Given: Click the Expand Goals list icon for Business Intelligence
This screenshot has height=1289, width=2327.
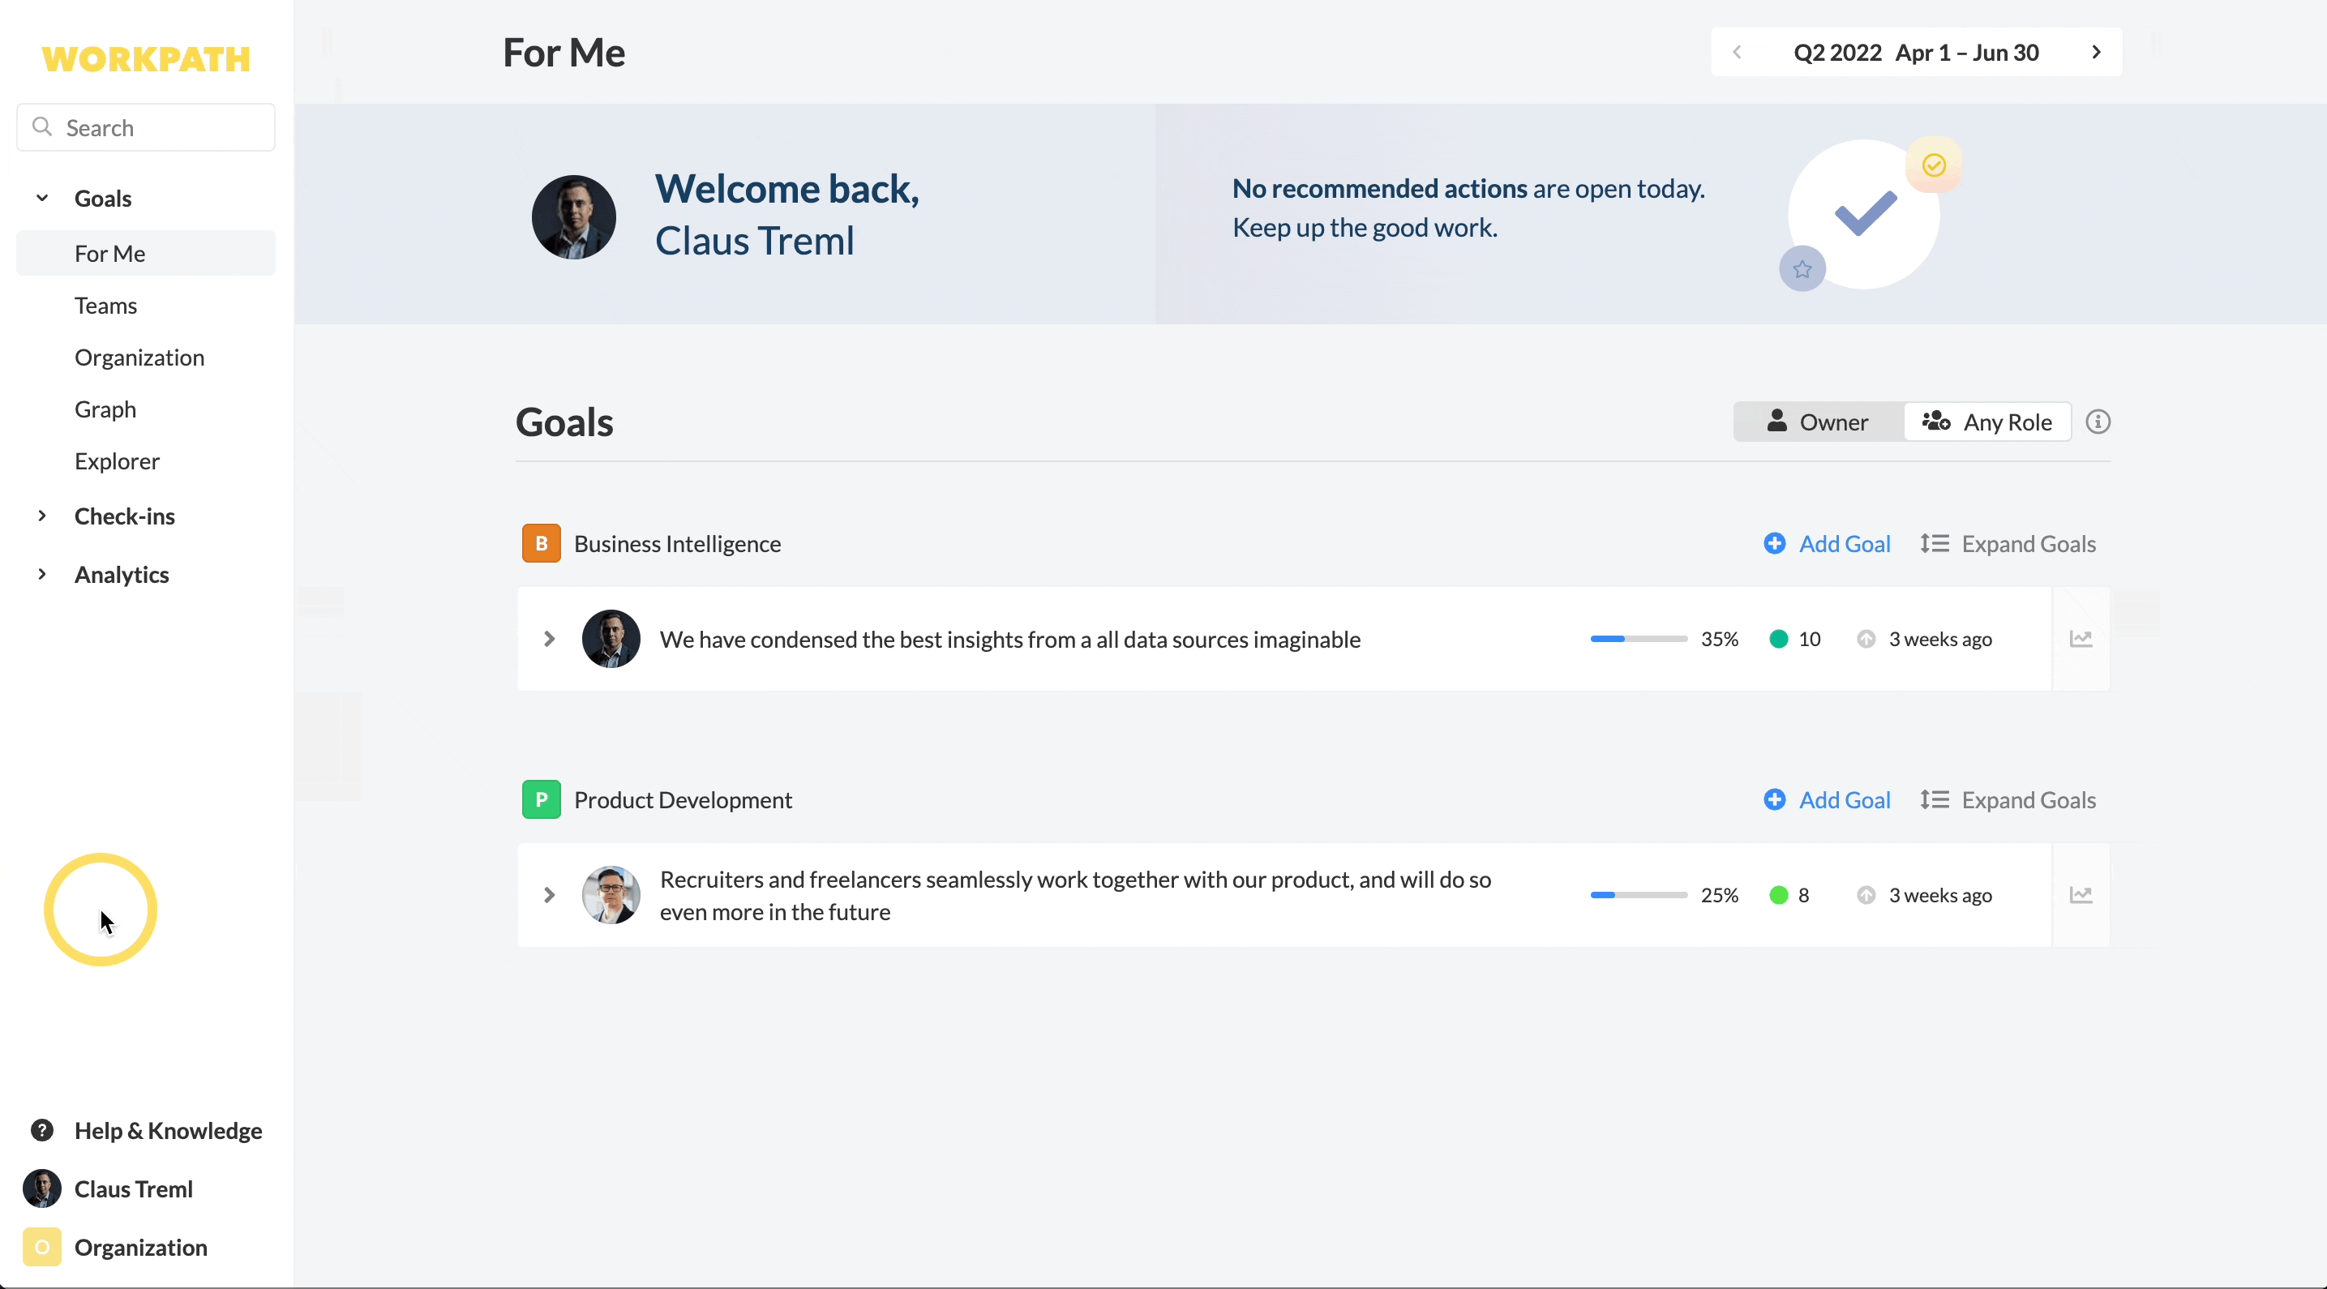Looking at the screenshot, I should (1934, 543).
